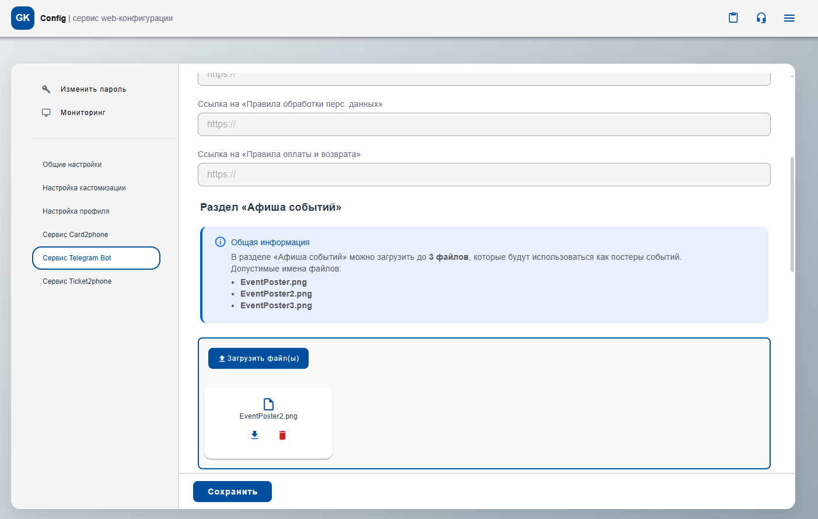818x519 pixels.
Task: Focus the Правила оплаты и возврата link field
Action: [x=484, y=175]
